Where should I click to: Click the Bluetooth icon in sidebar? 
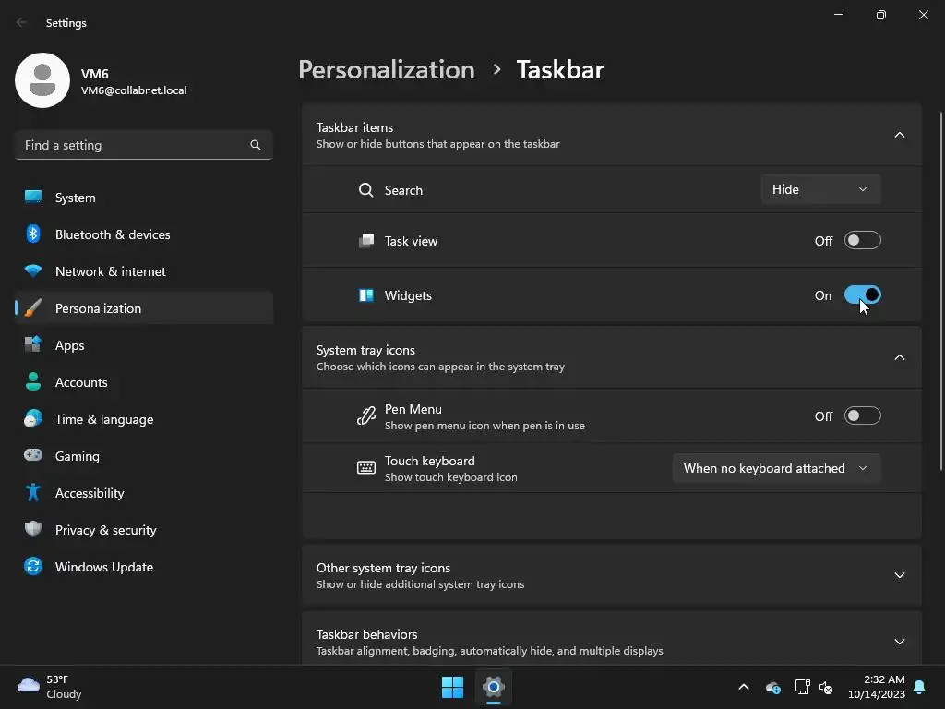[33, 234]
